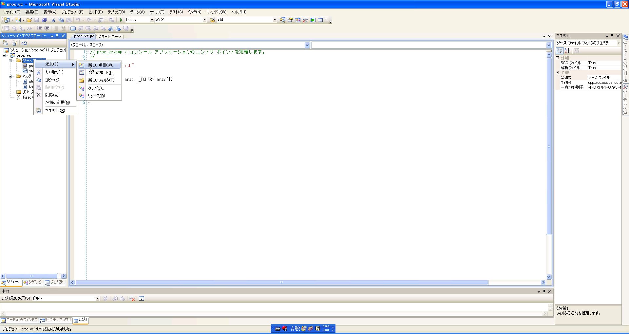Click Clear All icon in Output panel

pyautogui.click(x=132, y=299)
